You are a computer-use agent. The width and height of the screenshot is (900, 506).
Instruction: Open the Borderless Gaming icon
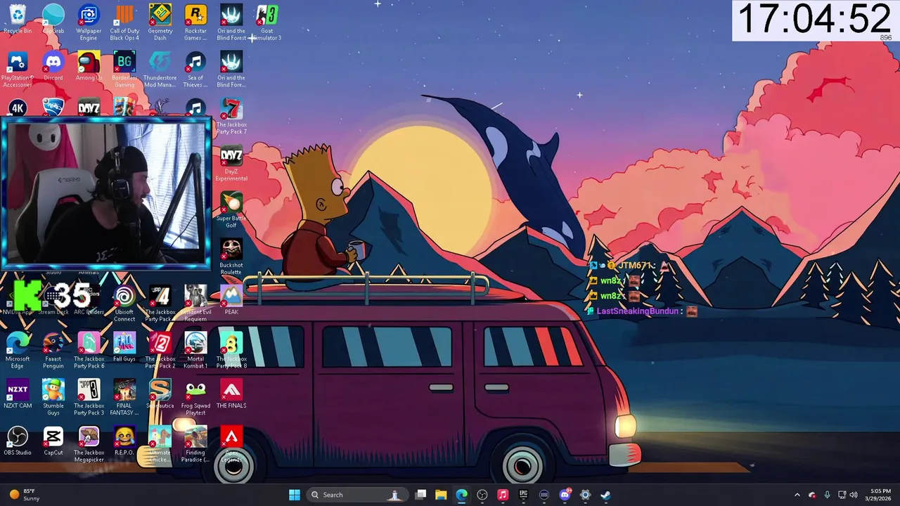pos(124,70)
